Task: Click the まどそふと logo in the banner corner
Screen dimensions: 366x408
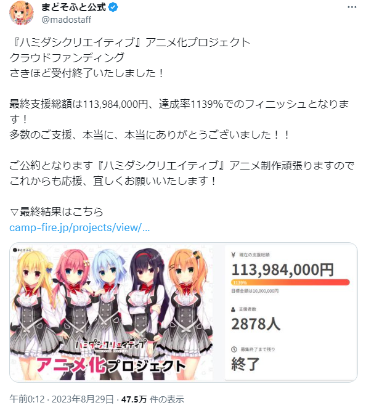Action: (22, 250)
